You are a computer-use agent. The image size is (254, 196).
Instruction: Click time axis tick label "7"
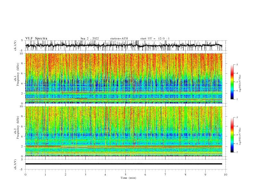(x=165, y=175)
